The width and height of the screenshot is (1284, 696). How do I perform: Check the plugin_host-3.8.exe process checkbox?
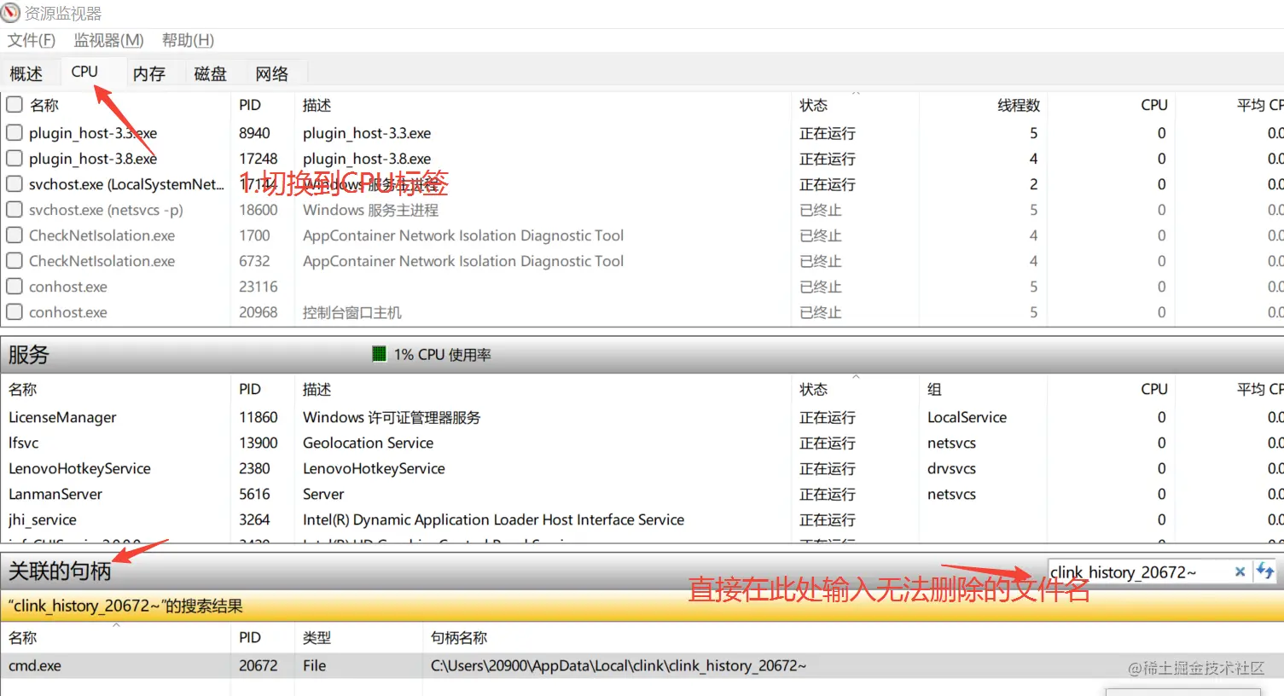coord(14,159)
